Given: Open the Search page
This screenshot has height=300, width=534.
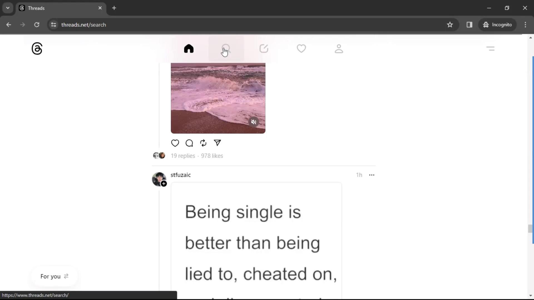Looking at the screenshot, I should pyautogui.click(x=226, y=48).
